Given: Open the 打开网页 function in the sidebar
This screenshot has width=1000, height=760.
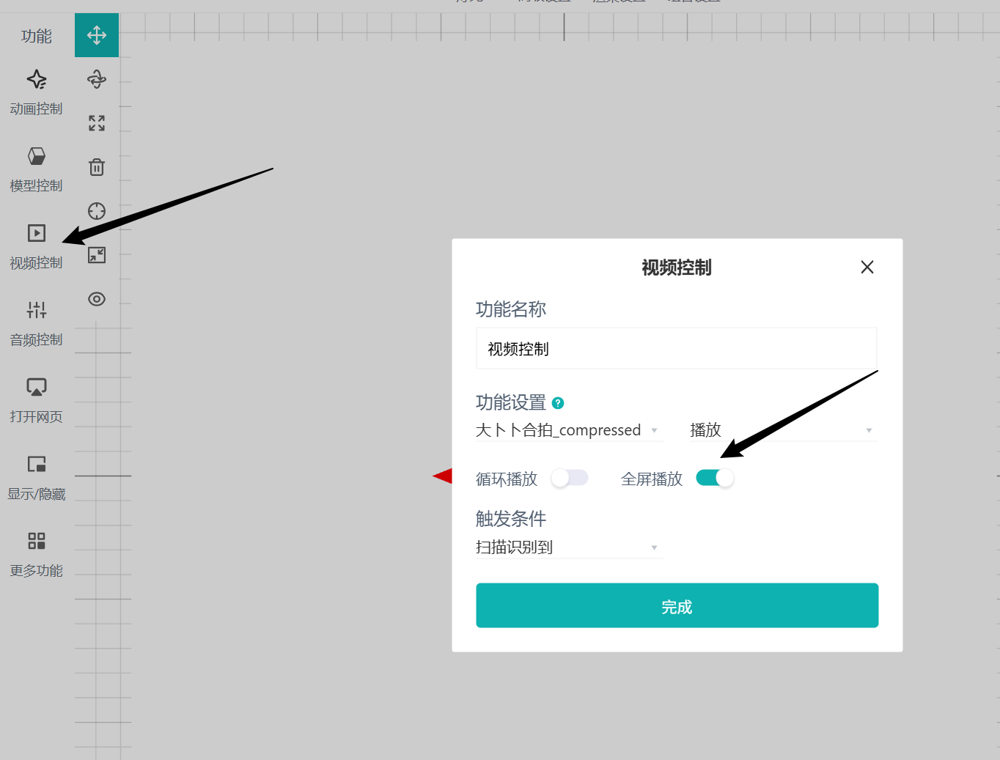Looking at the screenshot, I should coord(35,400).
